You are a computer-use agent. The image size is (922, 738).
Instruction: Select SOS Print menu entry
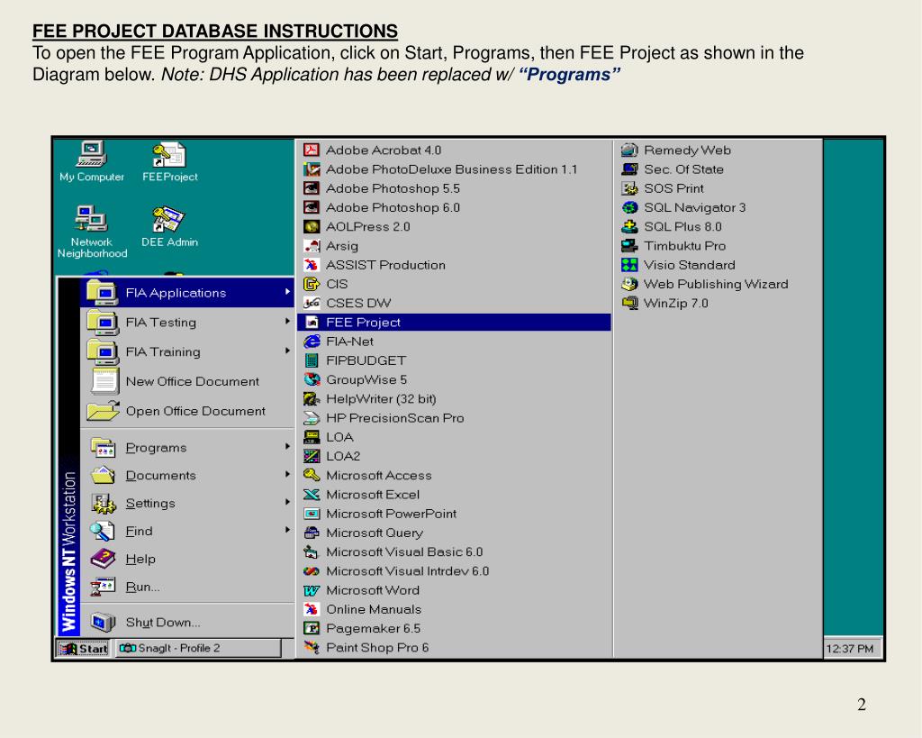718,188
